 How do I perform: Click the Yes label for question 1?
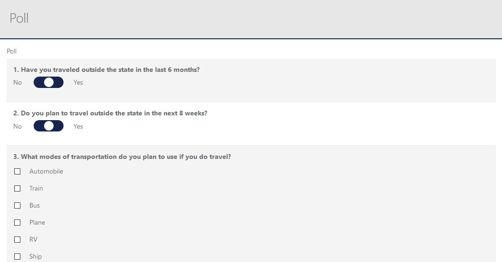(x=78, y=82)
